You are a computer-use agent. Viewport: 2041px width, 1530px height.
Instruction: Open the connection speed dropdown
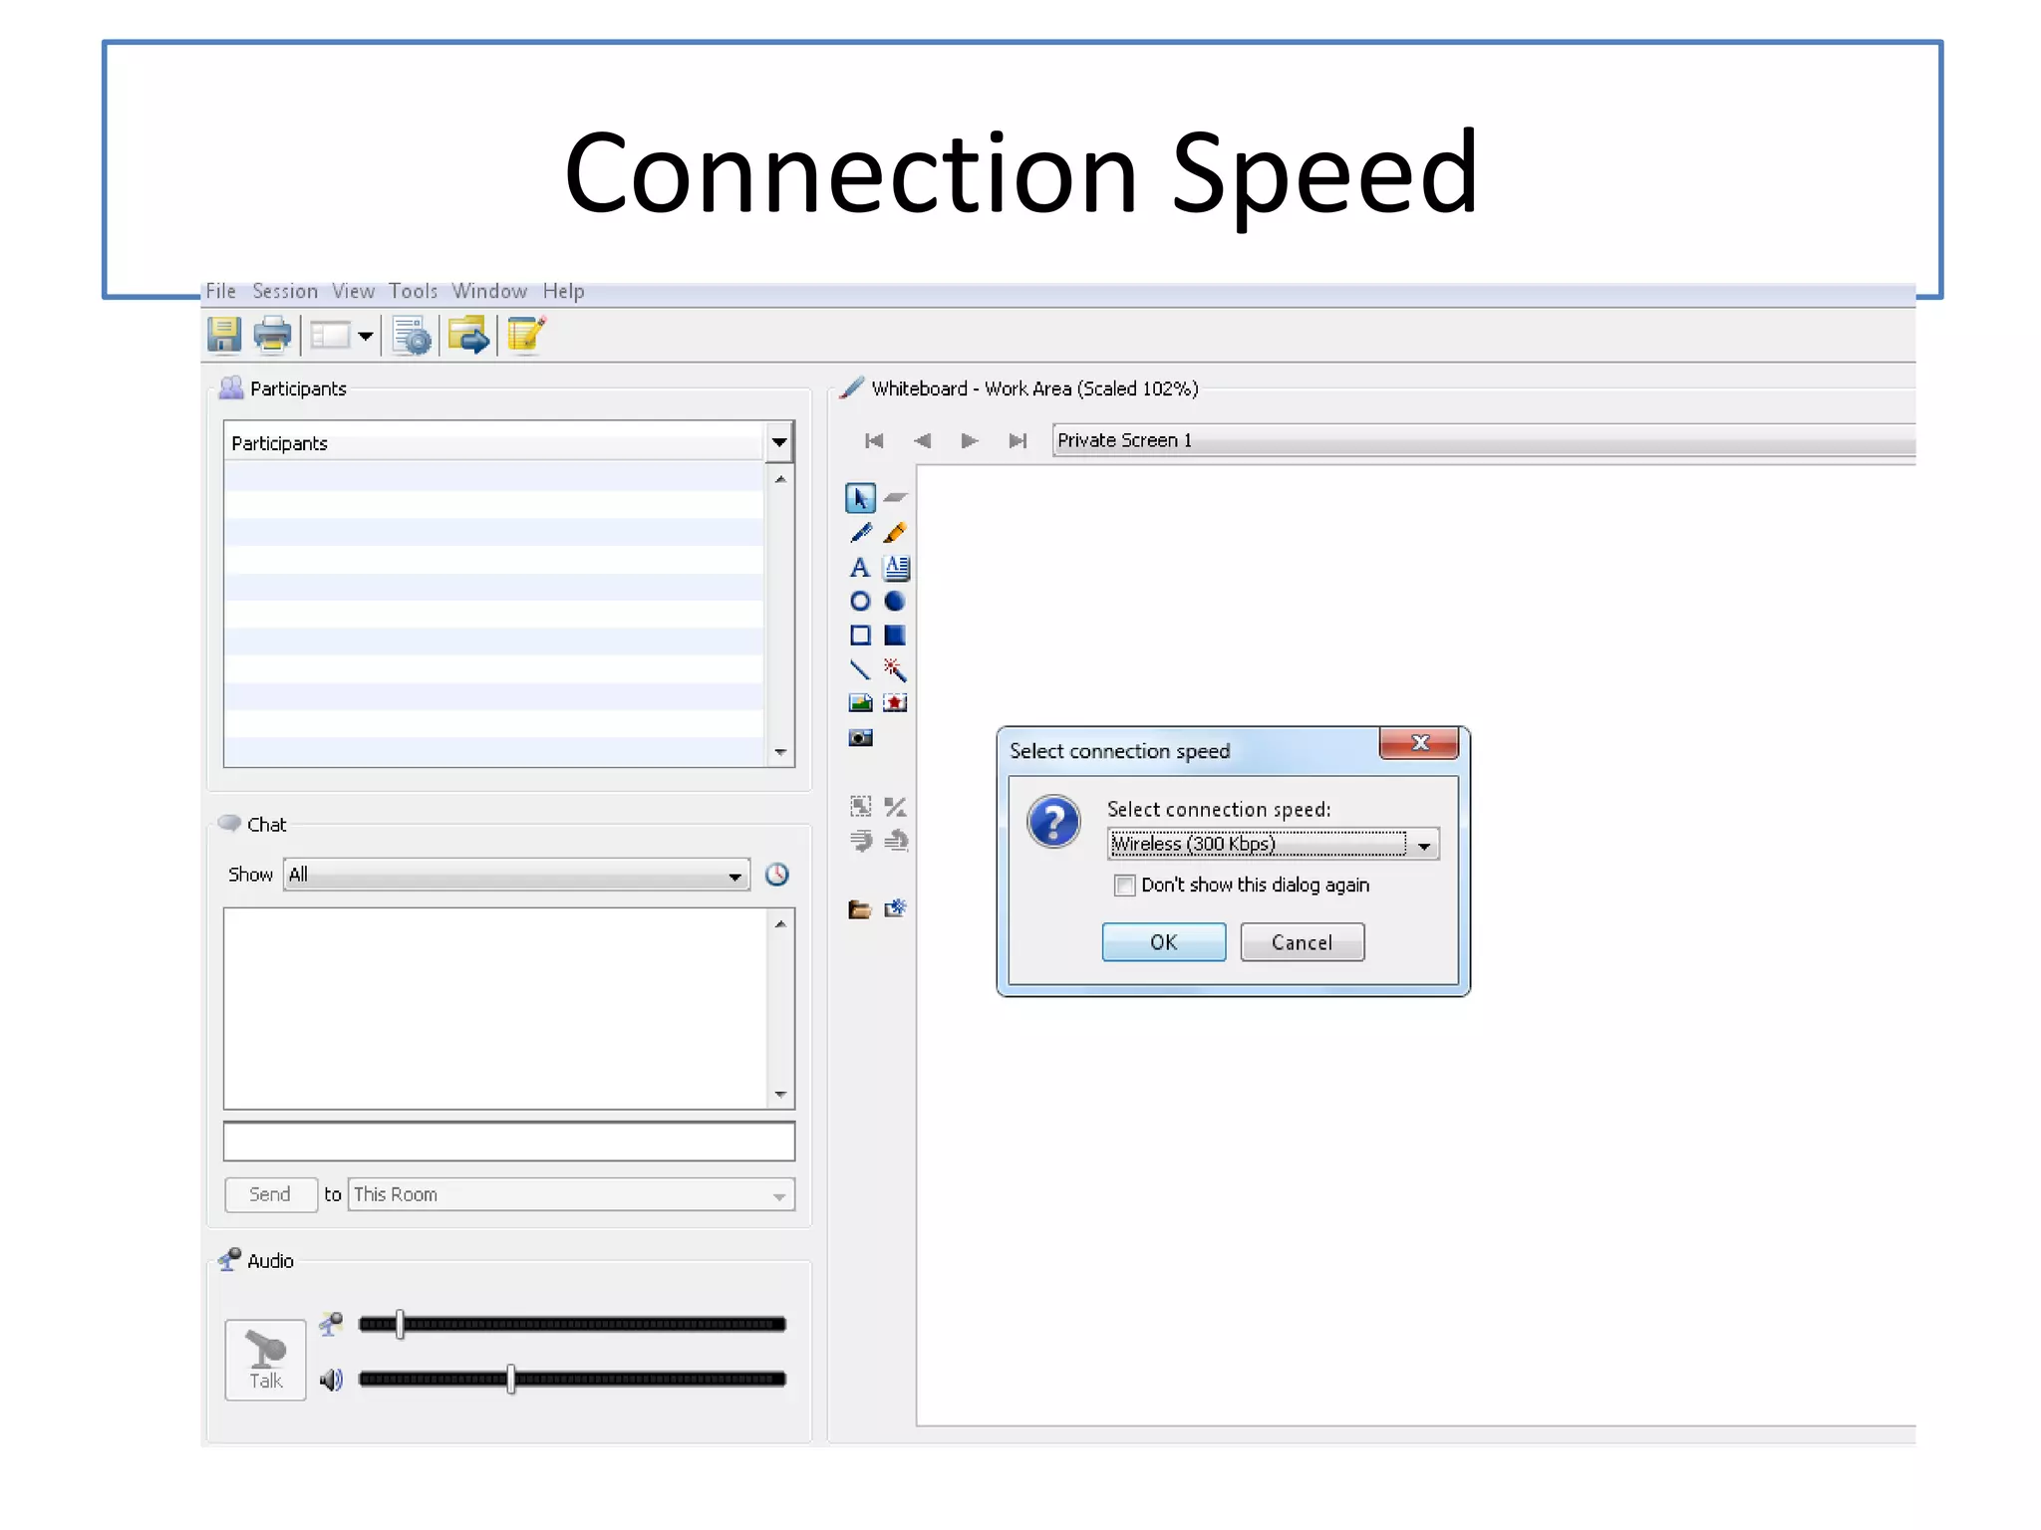(1424, 845)
